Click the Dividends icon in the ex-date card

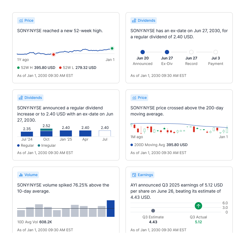point(134,21)
